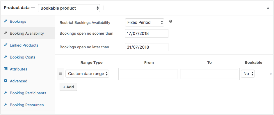Click the empty From date field
Image resolution: width=274 pixels, height=115 pixels.
tap(149, 74)
